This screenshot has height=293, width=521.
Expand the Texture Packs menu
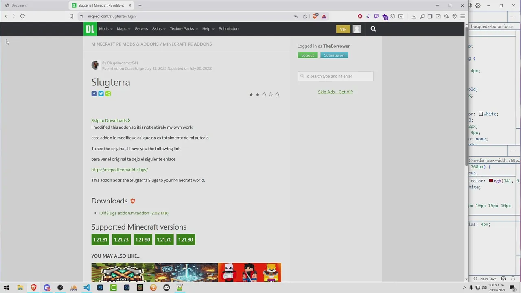pos(184,29)
